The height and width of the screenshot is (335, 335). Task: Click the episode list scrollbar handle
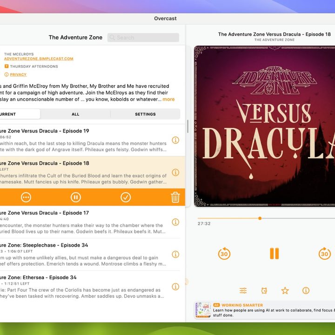point(188,126)
